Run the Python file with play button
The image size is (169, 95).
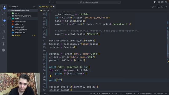(153, 7)
